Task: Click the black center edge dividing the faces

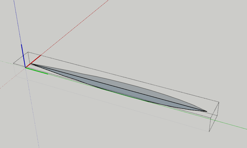Action: pos(118,87)
